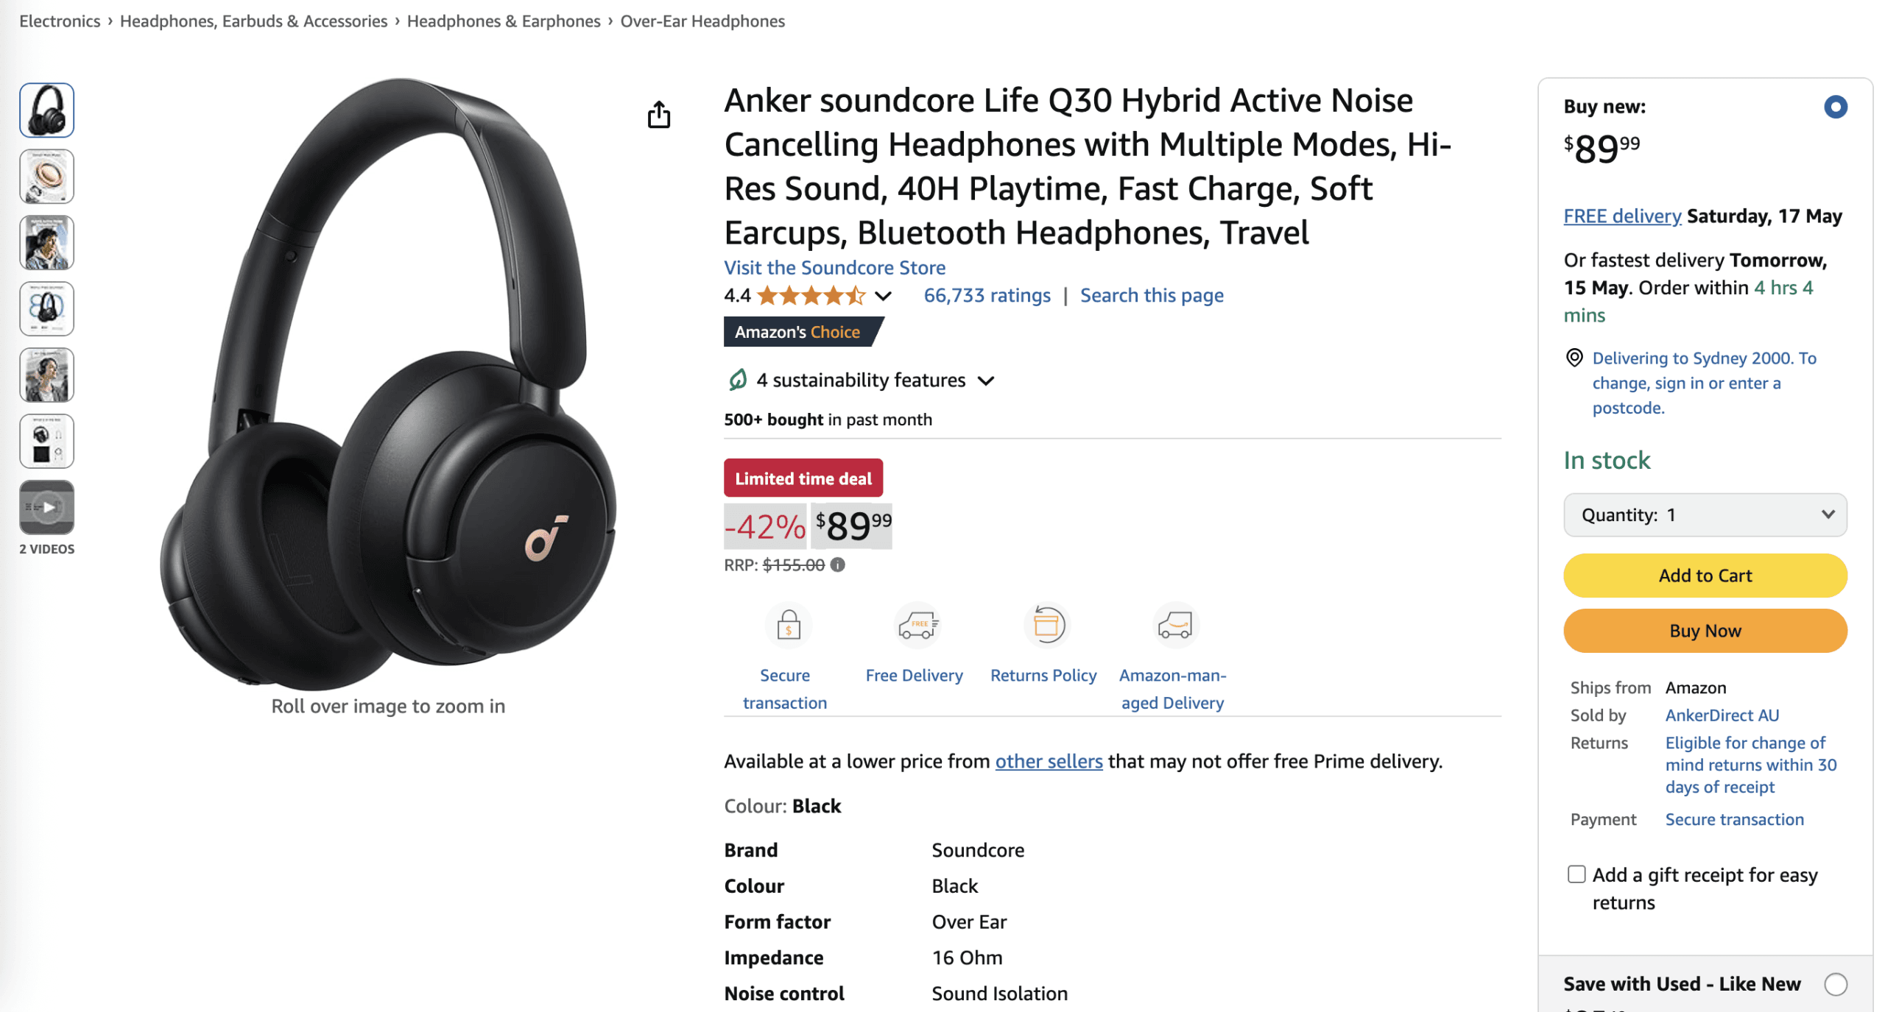Image resolution: width=1885 pixels, height=1012 pixels.
Task: Expand the 4 sustainability features chevron
Action: [985, 381]
